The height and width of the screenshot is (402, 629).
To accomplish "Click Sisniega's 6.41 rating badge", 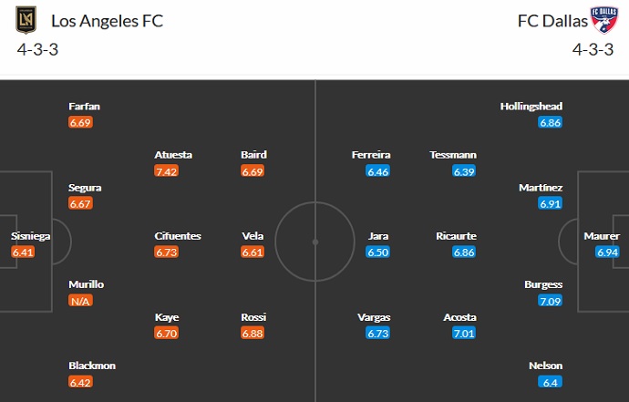I will click(x=23, y=252).
